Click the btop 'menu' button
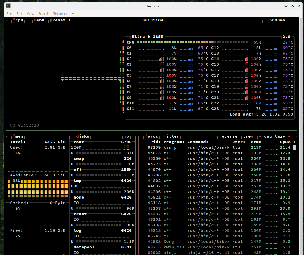Image resolution: width=304 pixels, height=255 pixels. 39,20
